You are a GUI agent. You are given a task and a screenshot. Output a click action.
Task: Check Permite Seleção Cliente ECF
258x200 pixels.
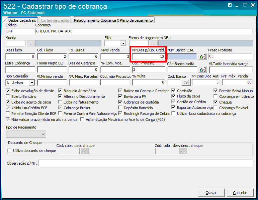click(x=8, y=113)
